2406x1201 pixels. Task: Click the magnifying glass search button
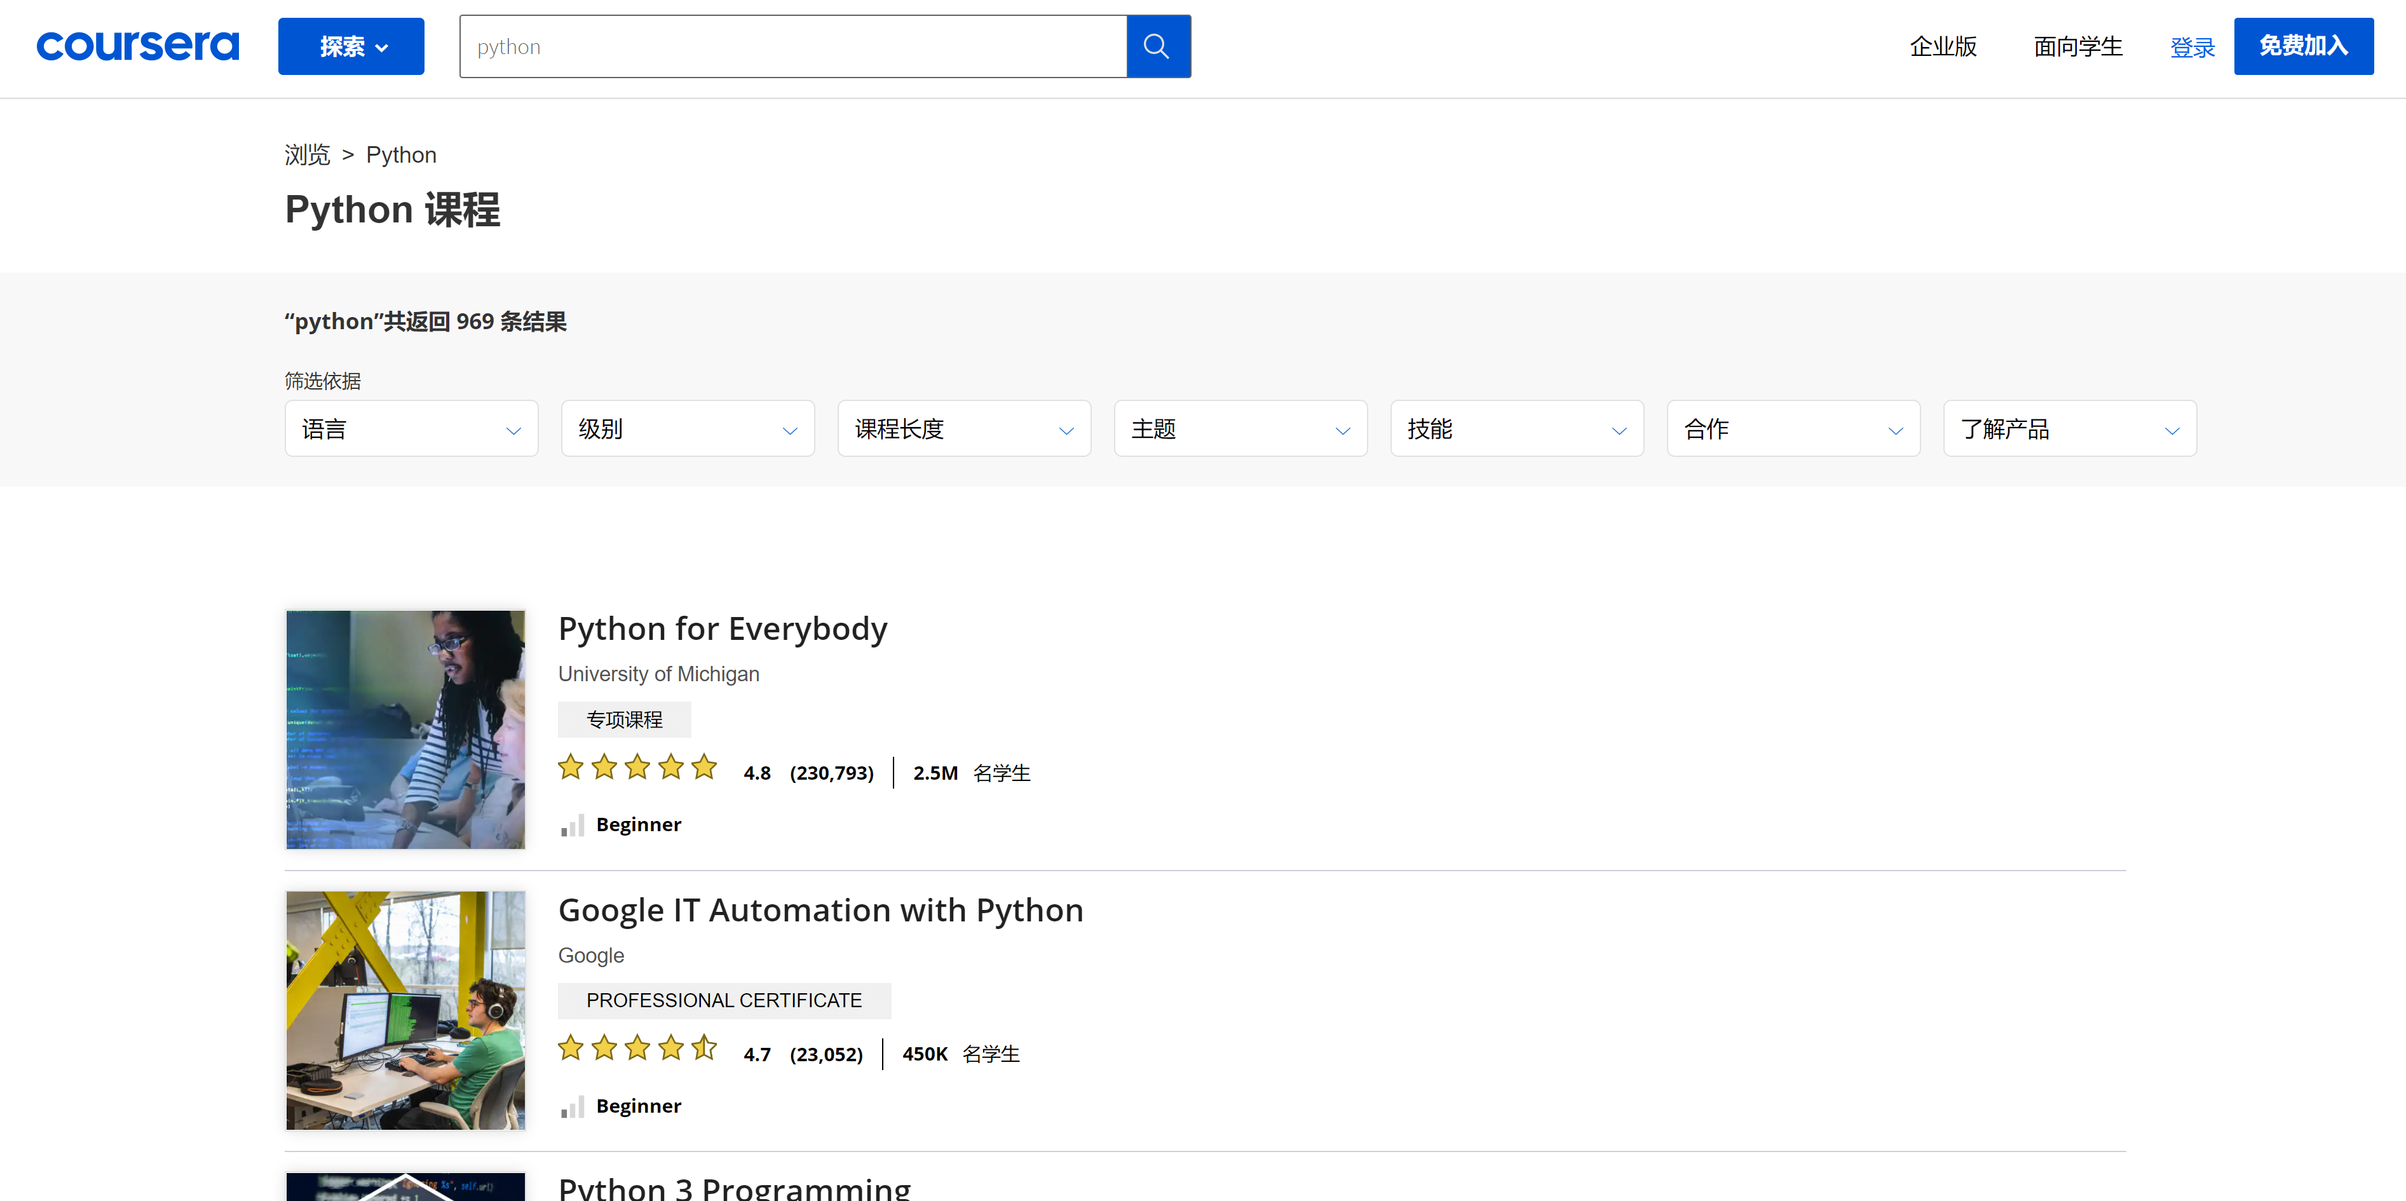point(1157,46)
